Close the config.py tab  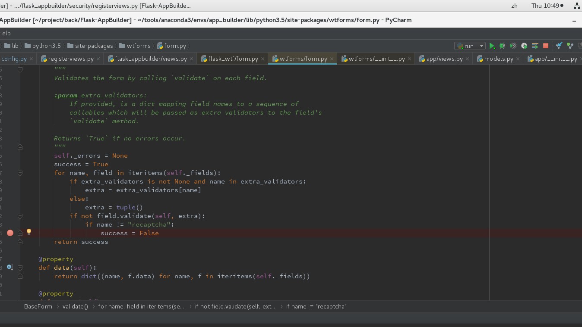pyautogui.click(x=32, y=59)
